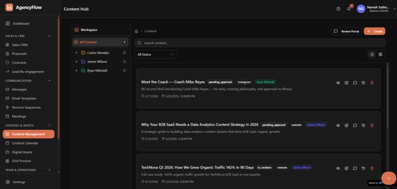The width and height of the screenshot is (397, 189).
Task: Select the Carlos Mendez folder row
Action: (x=100, y=53)
